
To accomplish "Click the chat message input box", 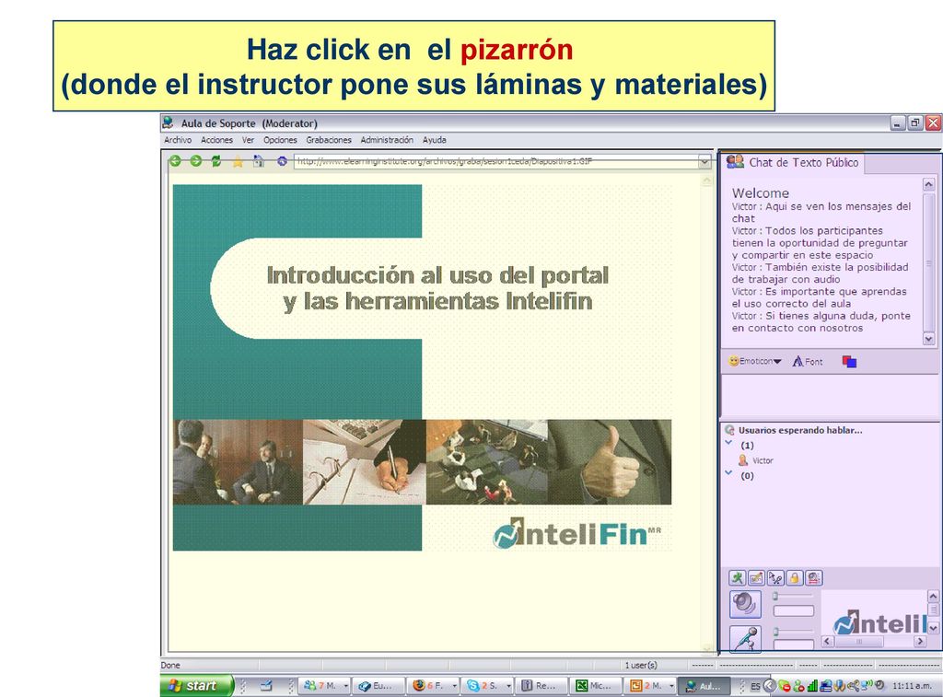I will click(x=829, y=394).
